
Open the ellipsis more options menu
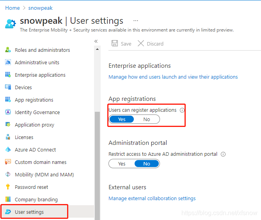pos(136,21)
